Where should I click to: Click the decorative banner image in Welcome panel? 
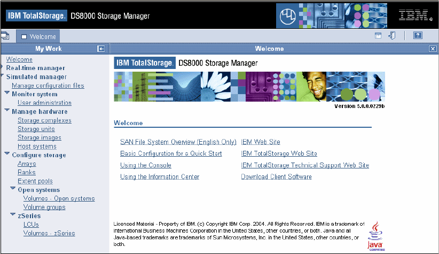[x=249, y=87]
